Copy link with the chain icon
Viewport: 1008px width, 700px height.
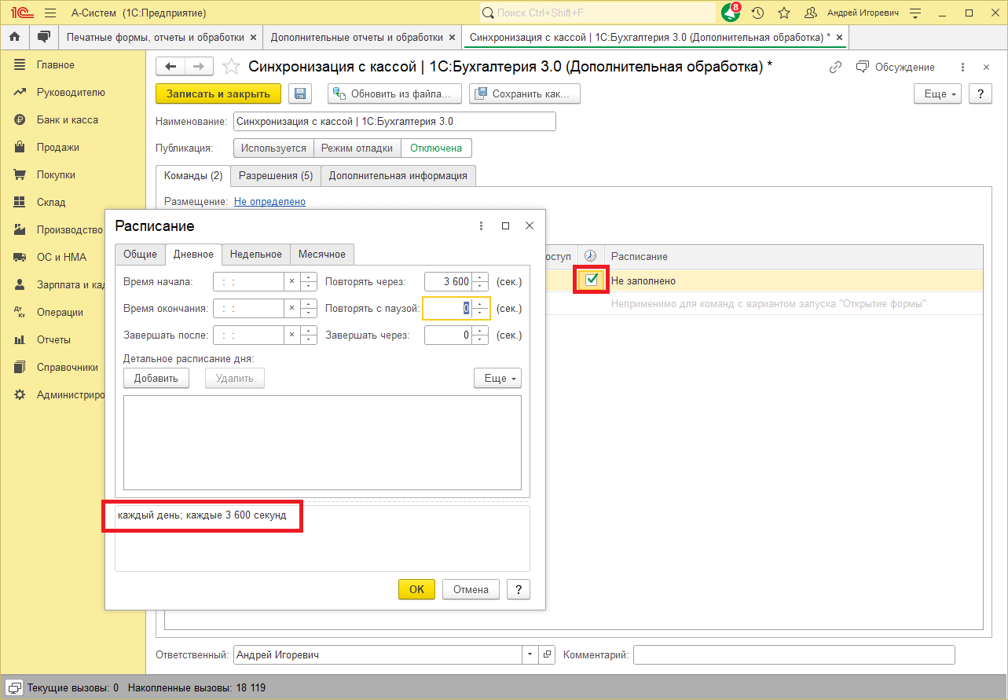coord(835,68)
